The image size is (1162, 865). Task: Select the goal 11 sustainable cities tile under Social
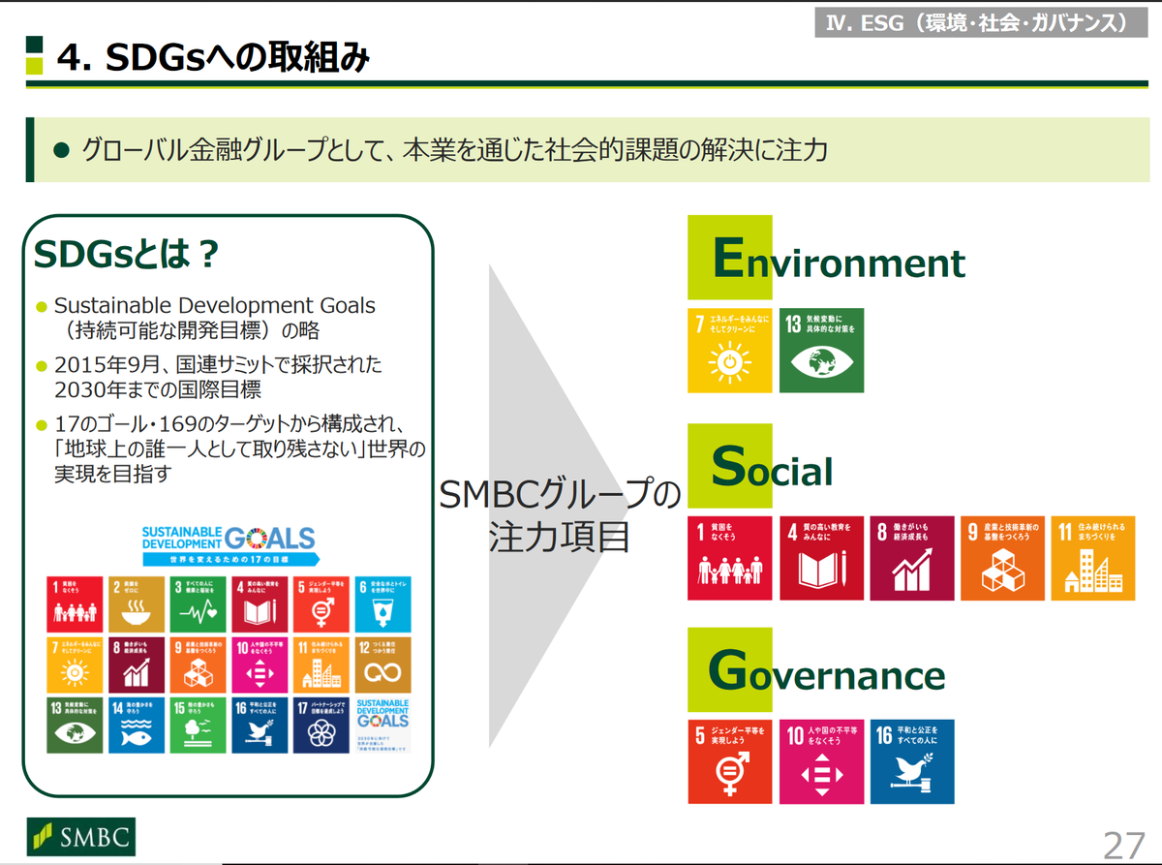(x=1092, y=558)
